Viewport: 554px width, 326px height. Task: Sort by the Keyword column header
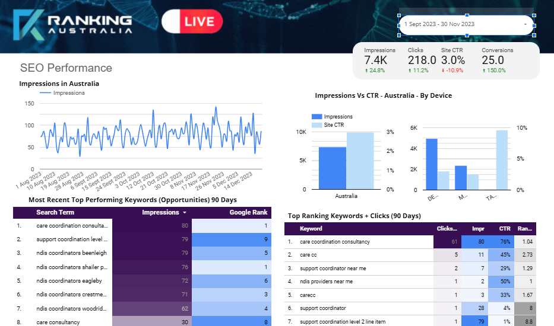click(x=311, y=228)
